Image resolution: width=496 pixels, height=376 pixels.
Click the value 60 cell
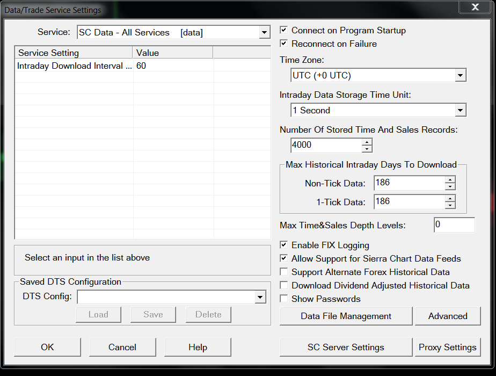click(x=173, y=66)
